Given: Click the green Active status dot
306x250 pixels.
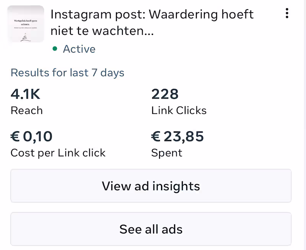Looking at the screenshot, I should [x=55, y=49].
